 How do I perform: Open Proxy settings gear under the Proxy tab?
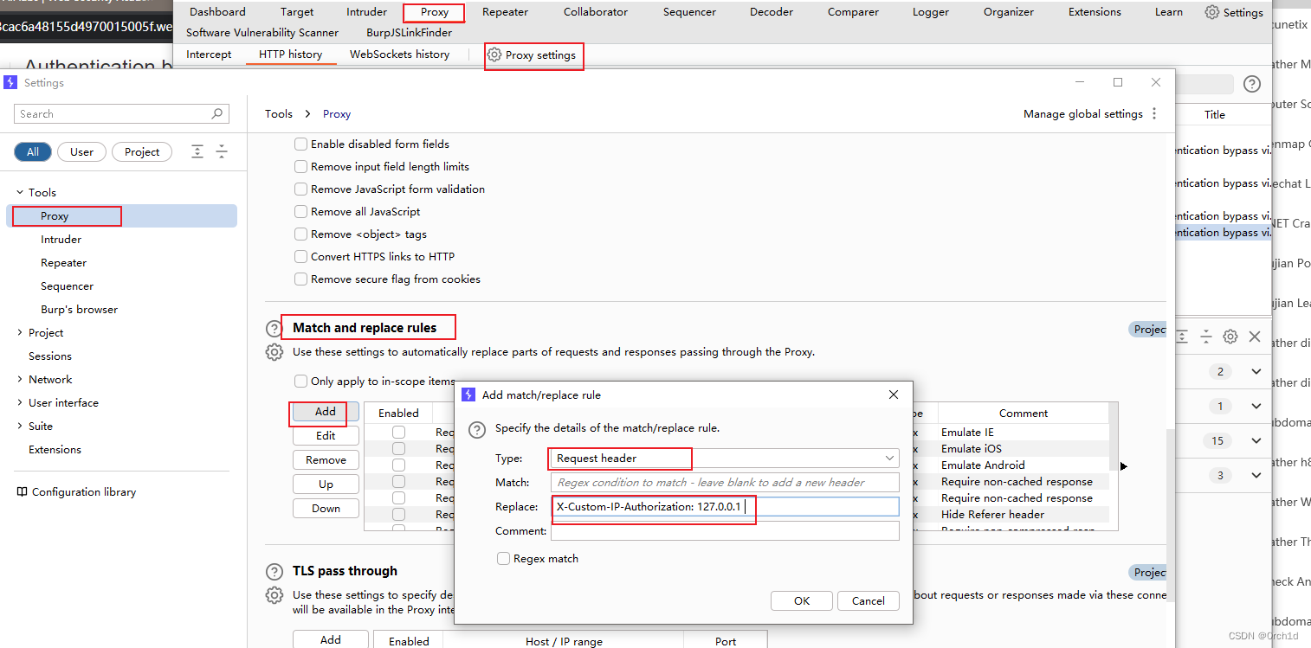[494, 55]
